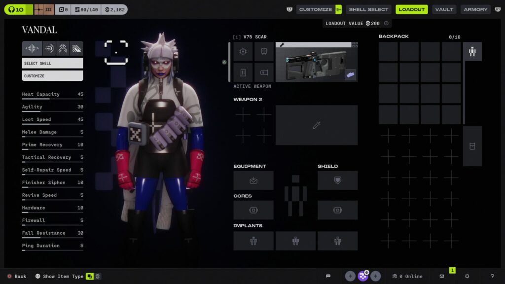Open the Shield equipment slot
Screen dimensions: 505x284
pos(337,180)
